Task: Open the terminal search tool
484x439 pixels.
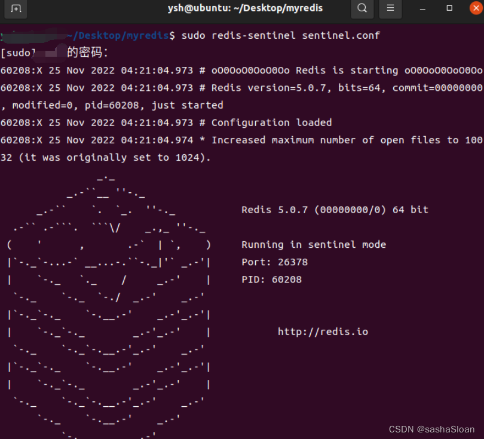Action: tap(362, 8)
